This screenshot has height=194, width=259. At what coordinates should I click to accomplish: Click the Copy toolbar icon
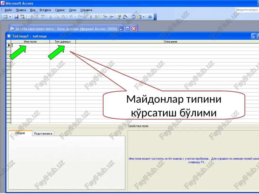57,17
